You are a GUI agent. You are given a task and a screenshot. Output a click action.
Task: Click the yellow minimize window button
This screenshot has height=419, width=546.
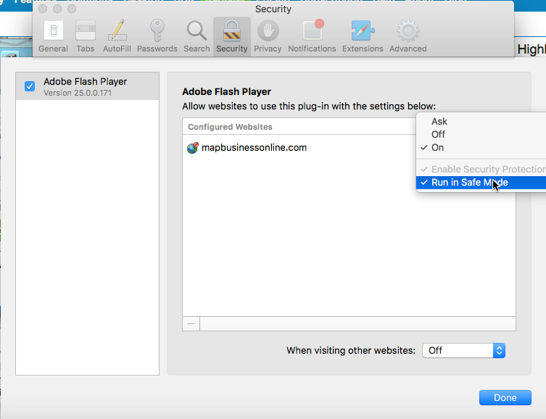pyautogui.click(x=57, y=9)
